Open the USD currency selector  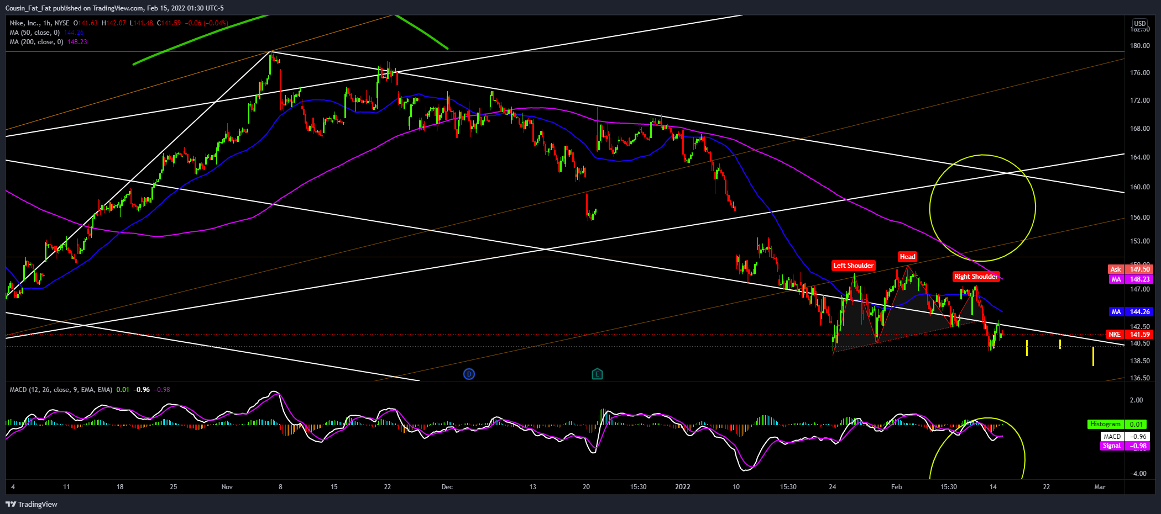[1140, 23]
